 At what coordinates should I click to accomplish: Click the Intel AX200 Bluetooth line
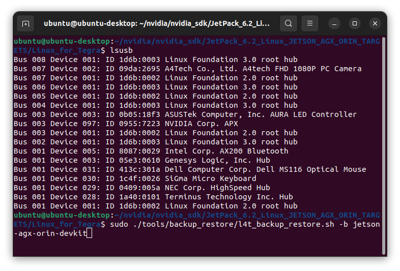click(x=151, y=151)
